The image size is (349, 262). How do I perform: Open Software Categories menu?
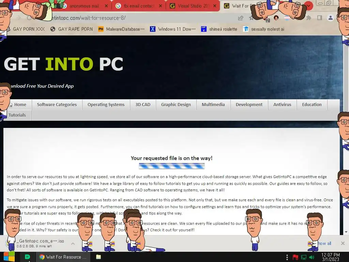57,104
